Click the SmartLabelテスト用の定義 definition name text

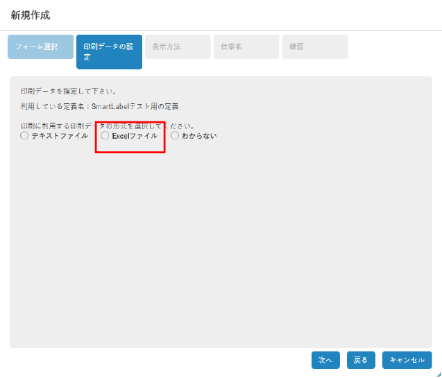point(135,107)
